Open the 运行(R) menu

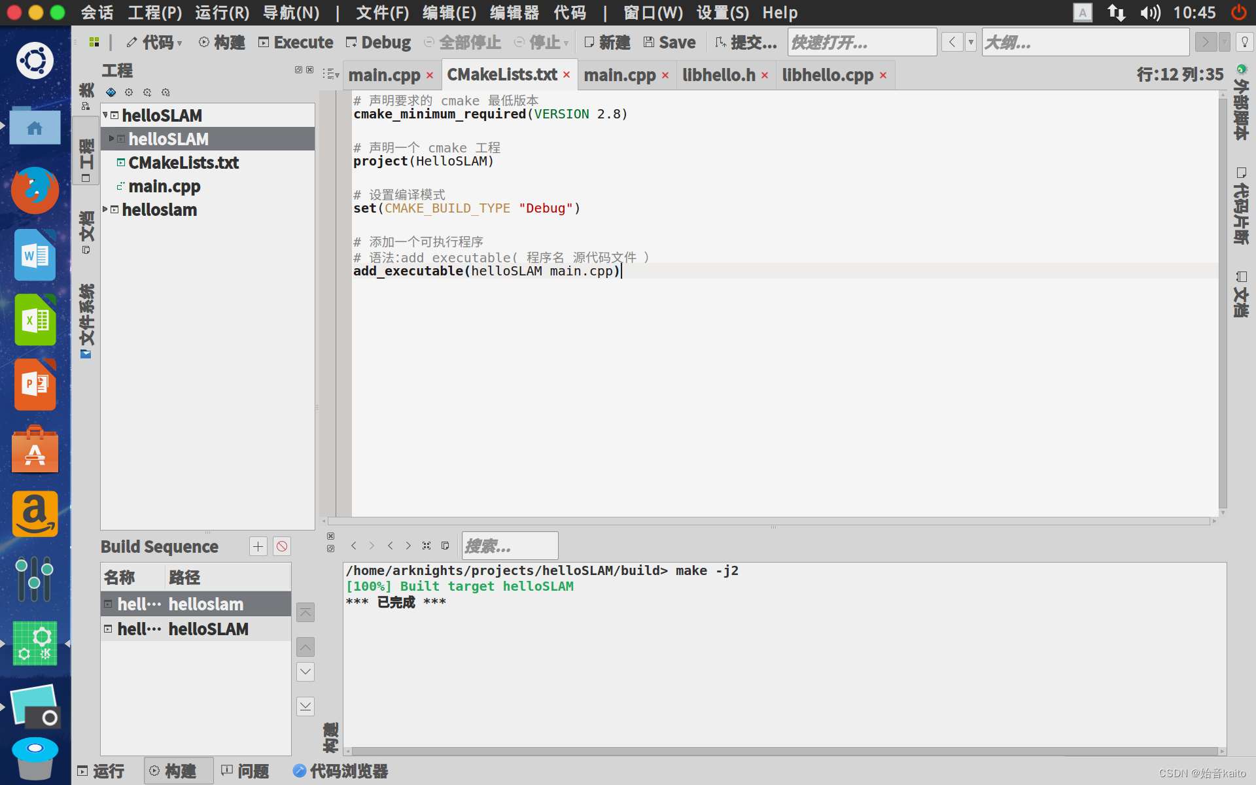(x=221, y=12)
